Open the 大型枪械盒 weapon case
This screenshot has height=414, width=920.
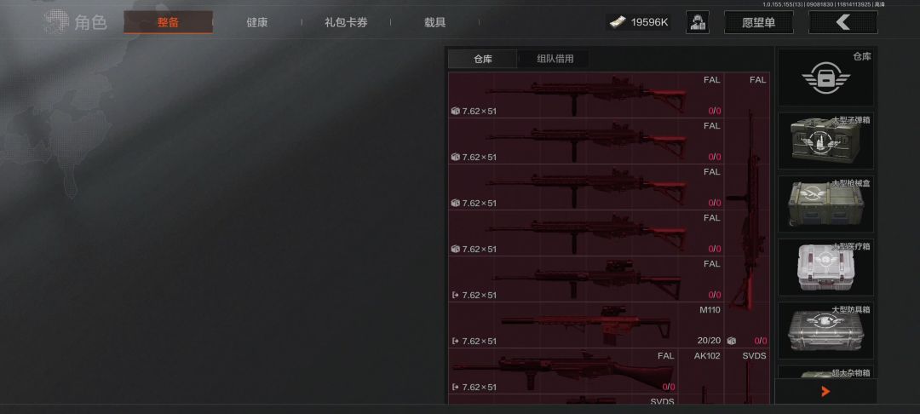pos(825,204)
